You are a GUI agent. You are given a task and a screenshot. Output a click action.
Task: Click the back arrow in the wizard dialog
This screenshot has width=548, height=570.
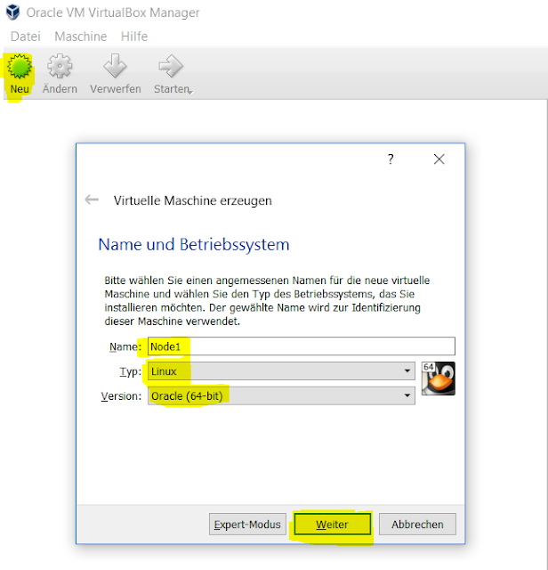click(92, 199)
